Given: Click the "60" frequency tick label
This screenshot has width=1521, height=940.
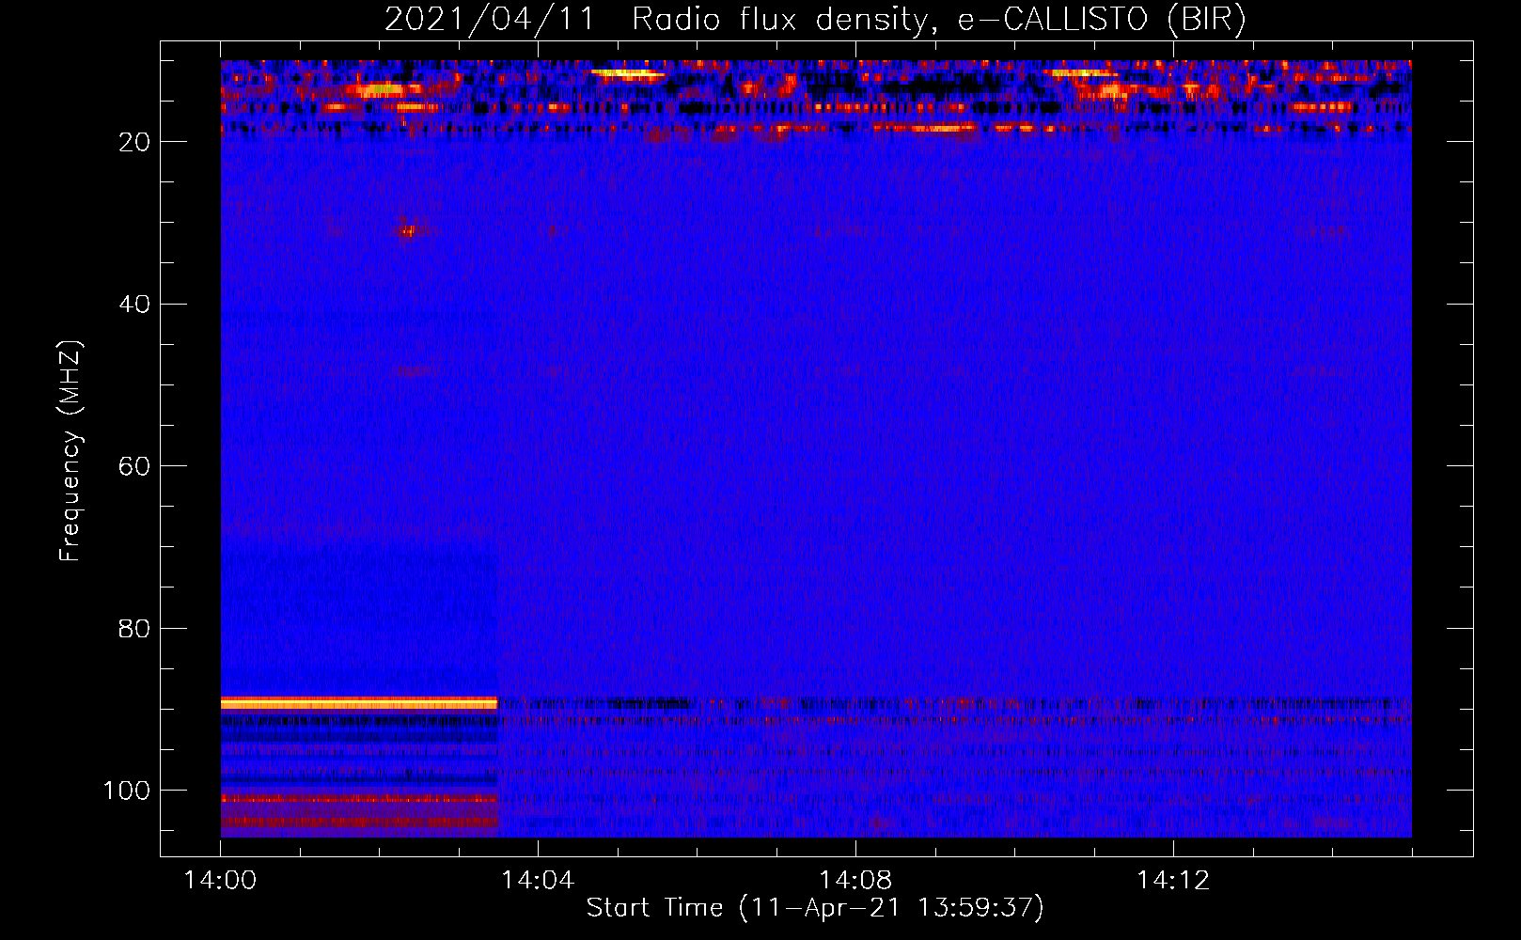Looking at the screenshot, I should [135, 466].
